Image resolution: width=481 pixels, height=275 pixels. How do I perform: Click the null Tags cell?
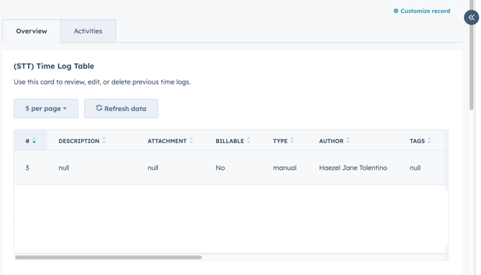pyautogui.click(x=415, y=168)
